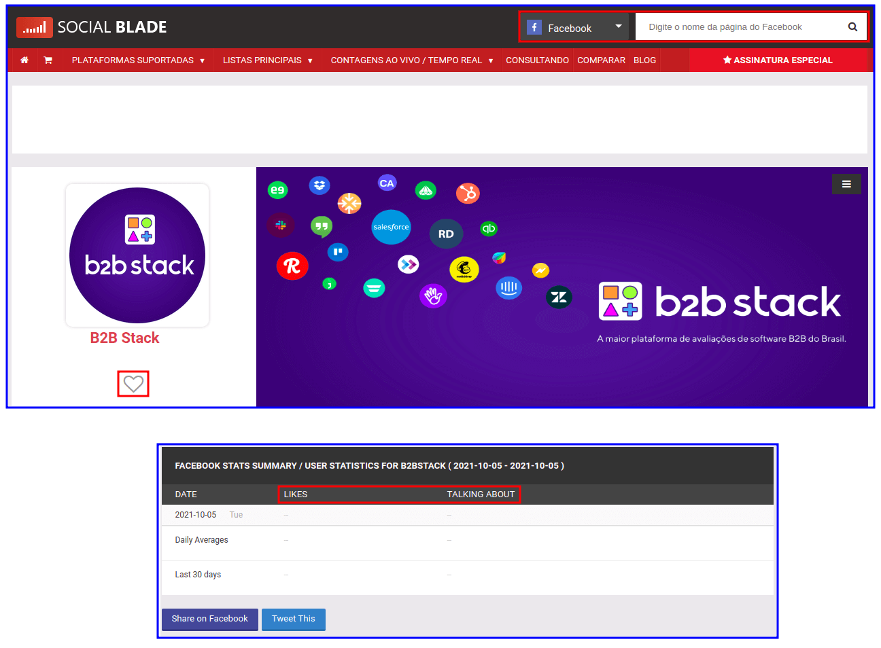881x648 pixels.
Task: Open the hamburger menu on the banner
Action: [846, 183]
